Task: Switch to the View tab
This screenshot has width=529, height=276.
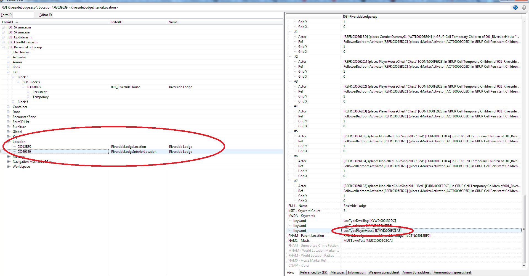Action: [x=291, y=273]
